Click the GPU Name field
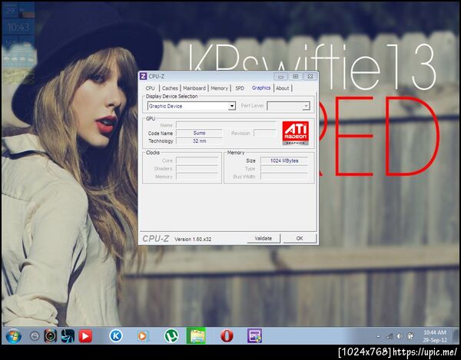 (226, 125)
